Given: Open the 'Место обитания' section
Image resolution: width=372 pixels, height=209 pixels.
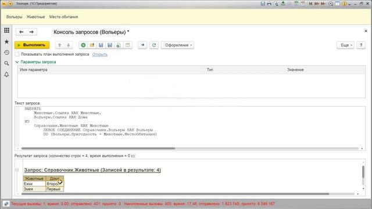Looking at the screenshot, I should pyautogui.click(x=63, y=17).
